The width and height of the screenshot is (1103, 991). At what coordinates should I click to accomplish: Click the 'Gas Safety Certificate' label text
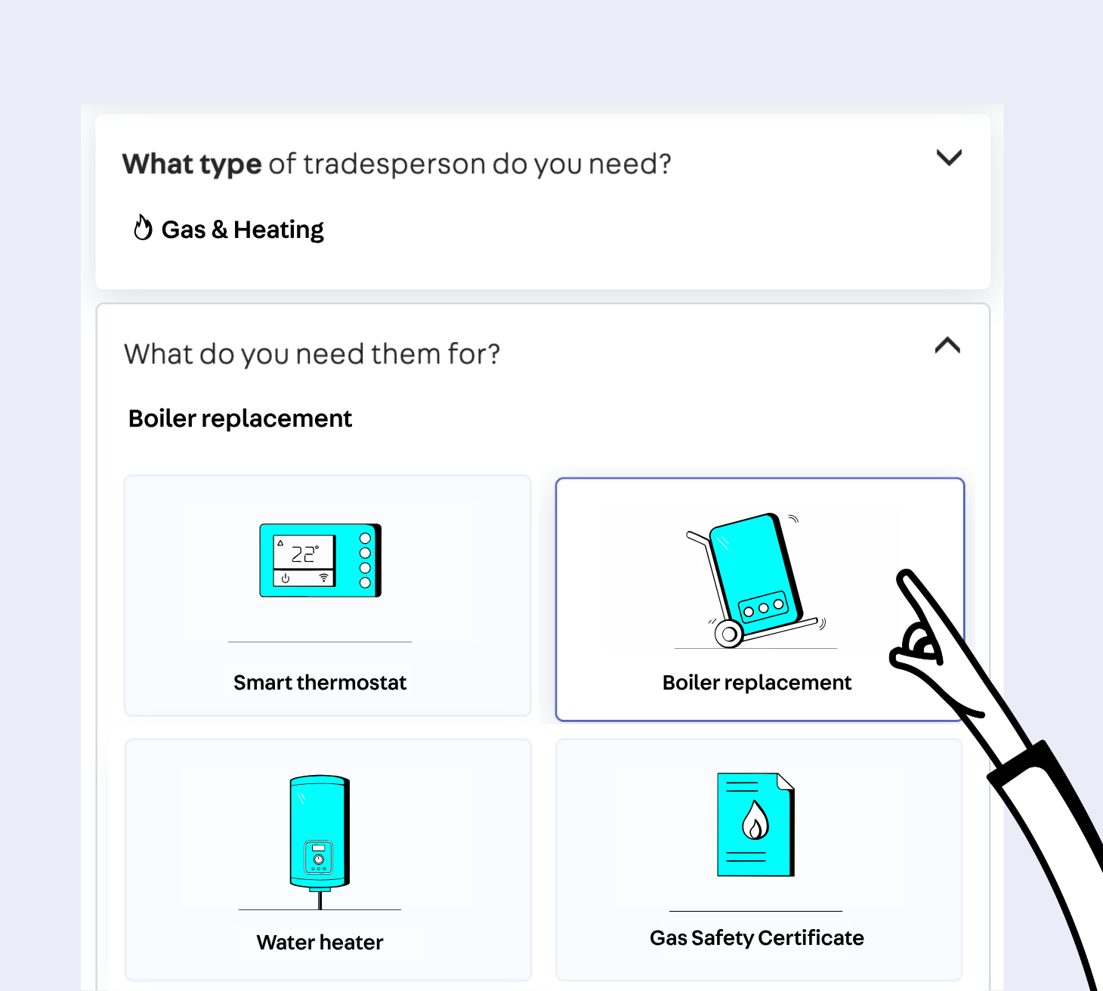(756, 938)
